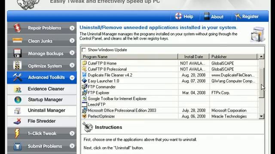275x154 pixels.
Task: Click the program list scroll down arrow
Action: (261, 116)
